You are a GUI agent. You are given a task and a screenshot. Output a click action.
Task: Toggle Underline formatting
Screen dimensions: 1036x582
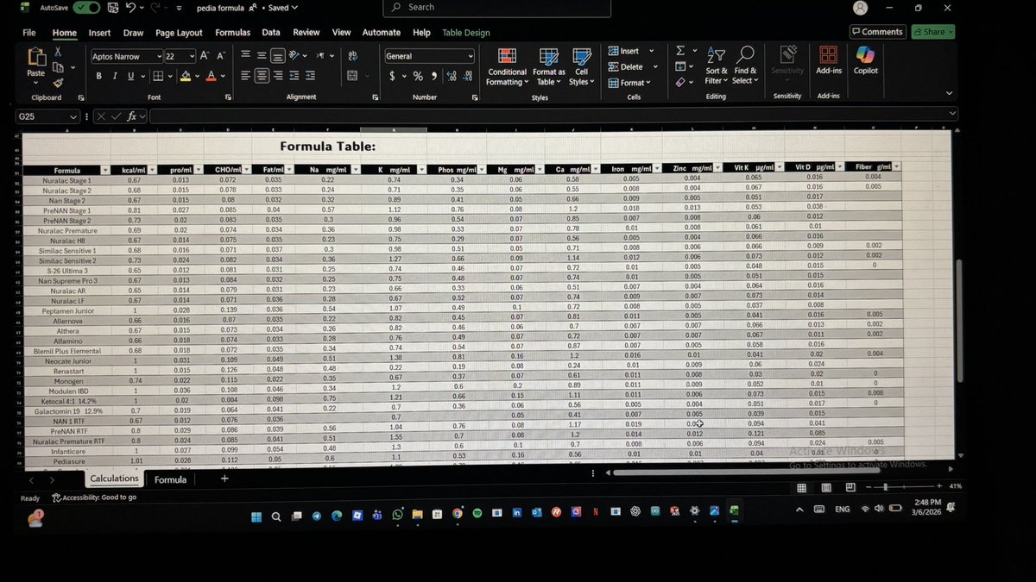pyautogui.click(x=130, y=76)
